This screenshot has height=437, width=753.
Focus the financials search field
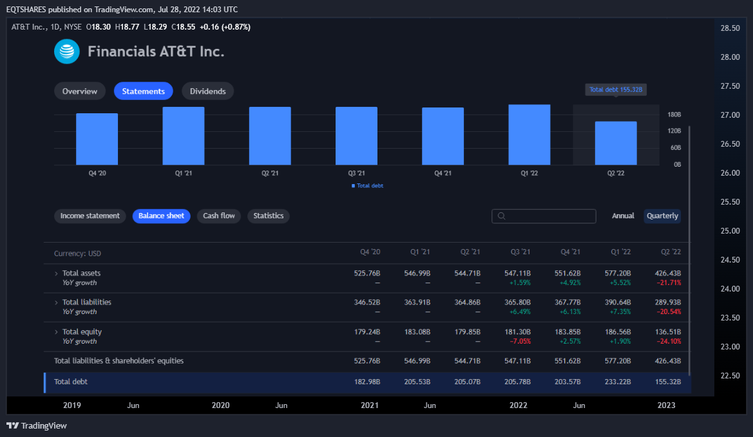(x=544, y=216)
